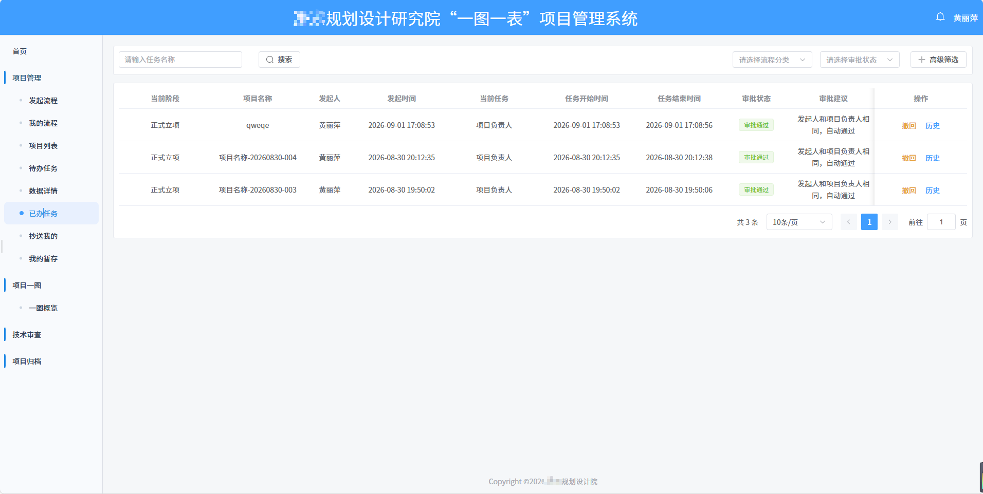This screenshot has width=983, height=494.
Task: Click the 审批状态 column header
Action: (x=756, y=99)
